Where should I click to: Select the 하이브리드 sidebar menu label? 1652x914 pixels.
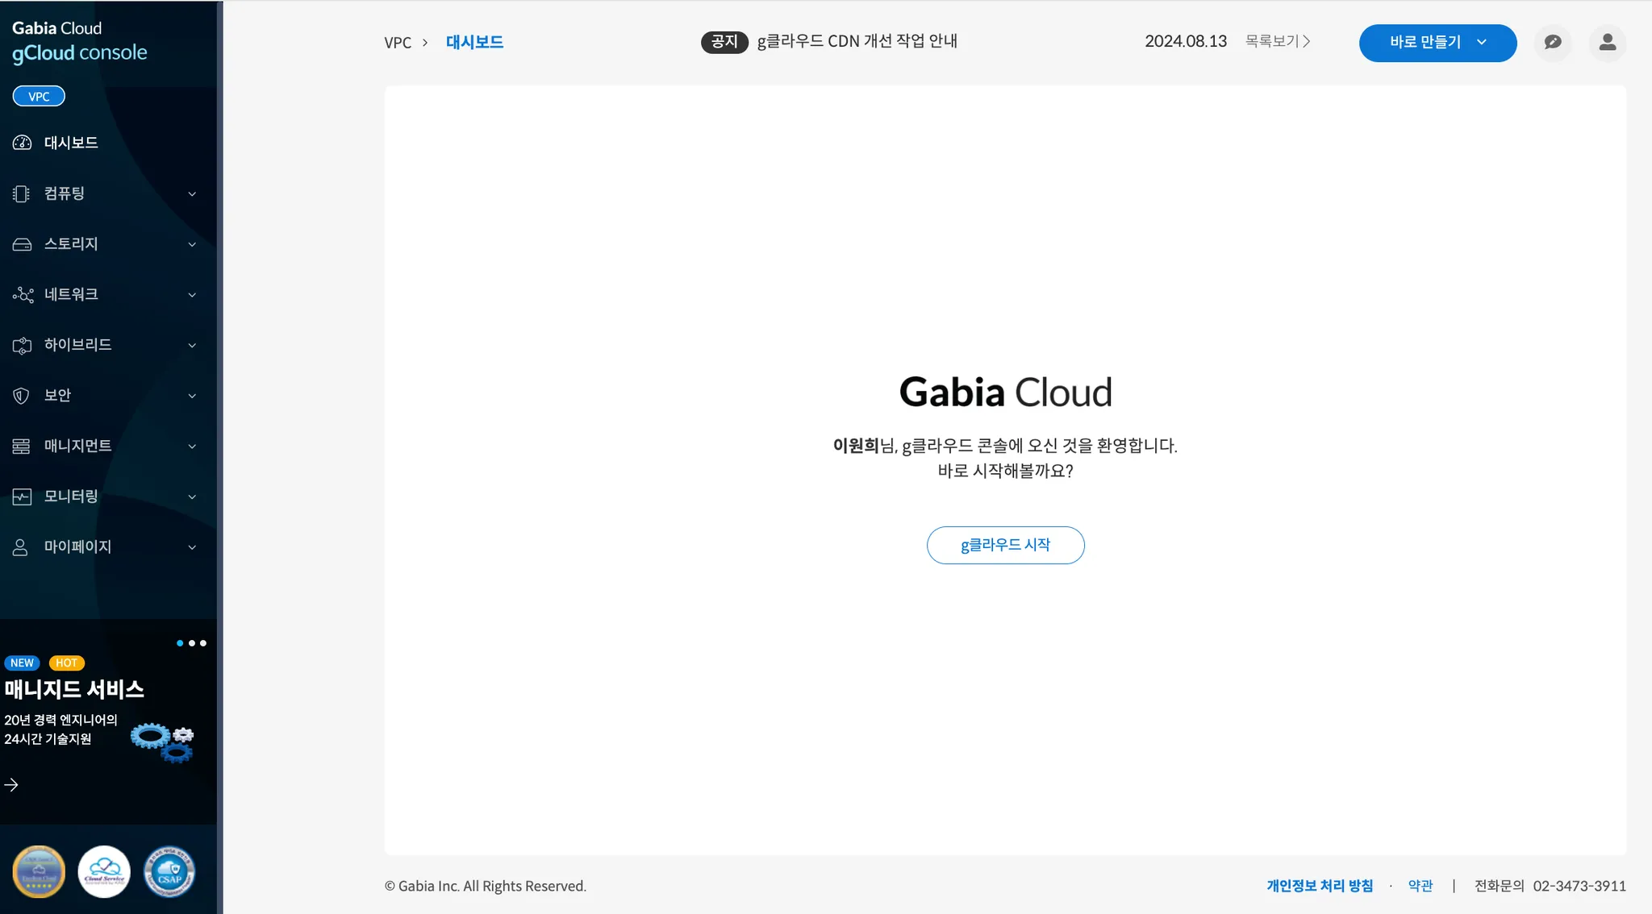(77, 344)
